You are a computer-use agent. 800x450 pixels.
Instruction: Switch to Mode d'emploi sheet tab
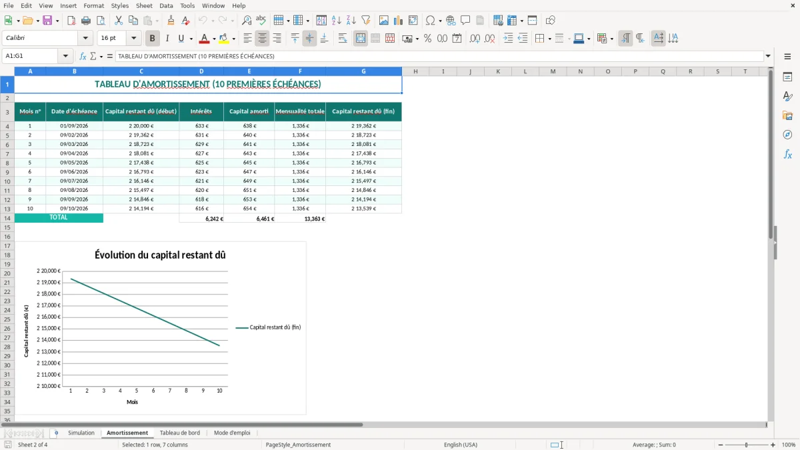[x=232, y=433]
